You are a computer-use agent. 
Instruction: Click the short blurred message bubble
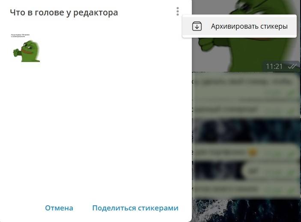tap(270, 170)
